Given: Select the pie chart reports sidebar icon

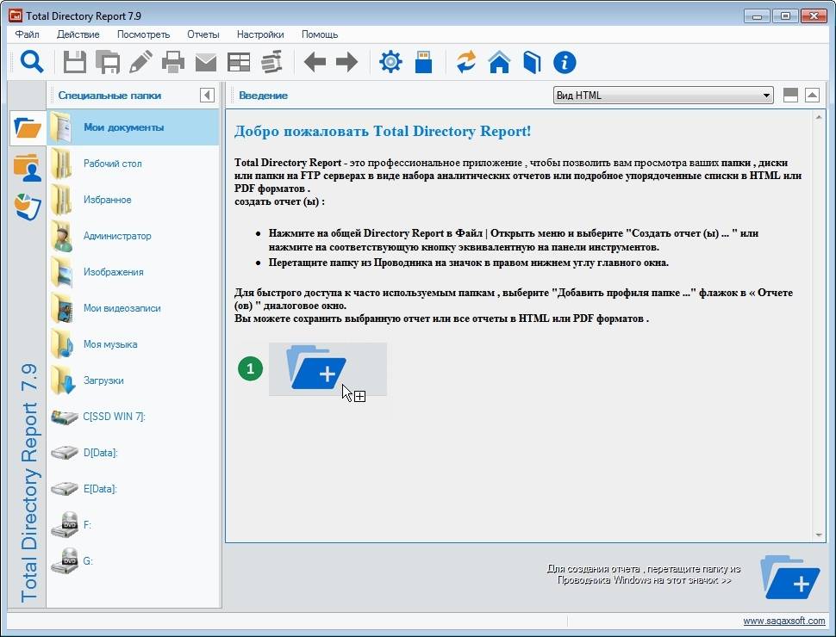Looking at the screenshot, I should (x=28, y=207).
